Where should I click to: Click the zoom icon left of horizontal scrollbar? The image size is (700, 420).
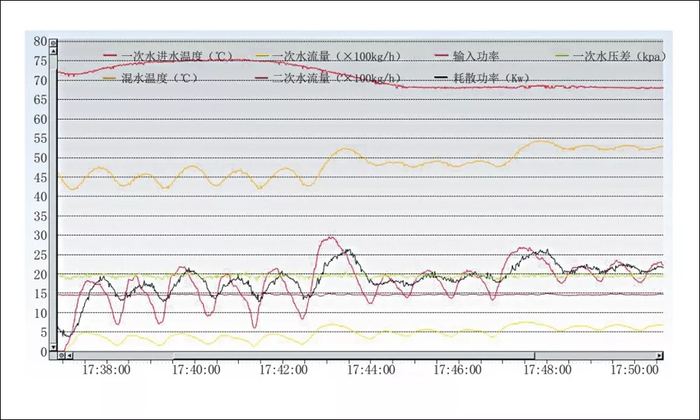pos(62,356)
